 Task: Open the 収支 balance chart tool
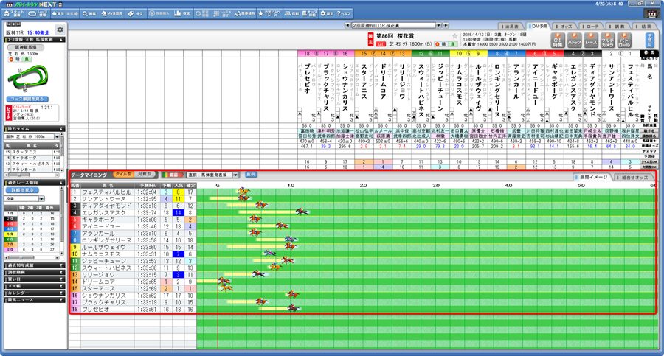click(182, 13)
